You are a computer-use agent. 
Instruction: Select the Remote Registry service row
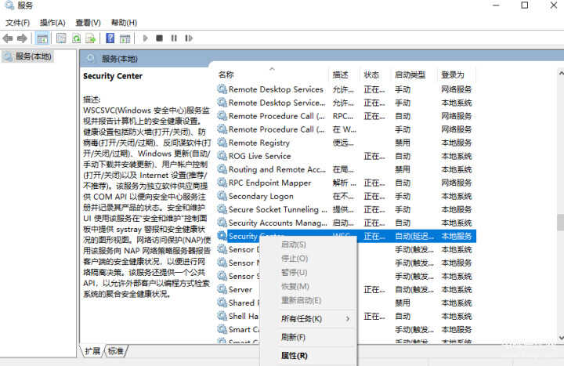click(x=259, y=143)
